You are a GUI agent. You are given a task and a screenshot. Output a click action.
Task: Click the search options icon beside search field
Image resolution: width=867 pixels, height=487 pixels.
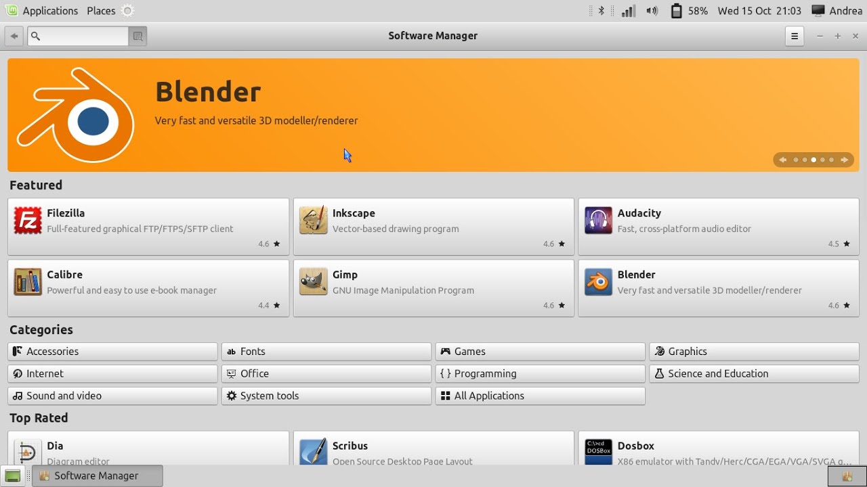click(138, 36)
